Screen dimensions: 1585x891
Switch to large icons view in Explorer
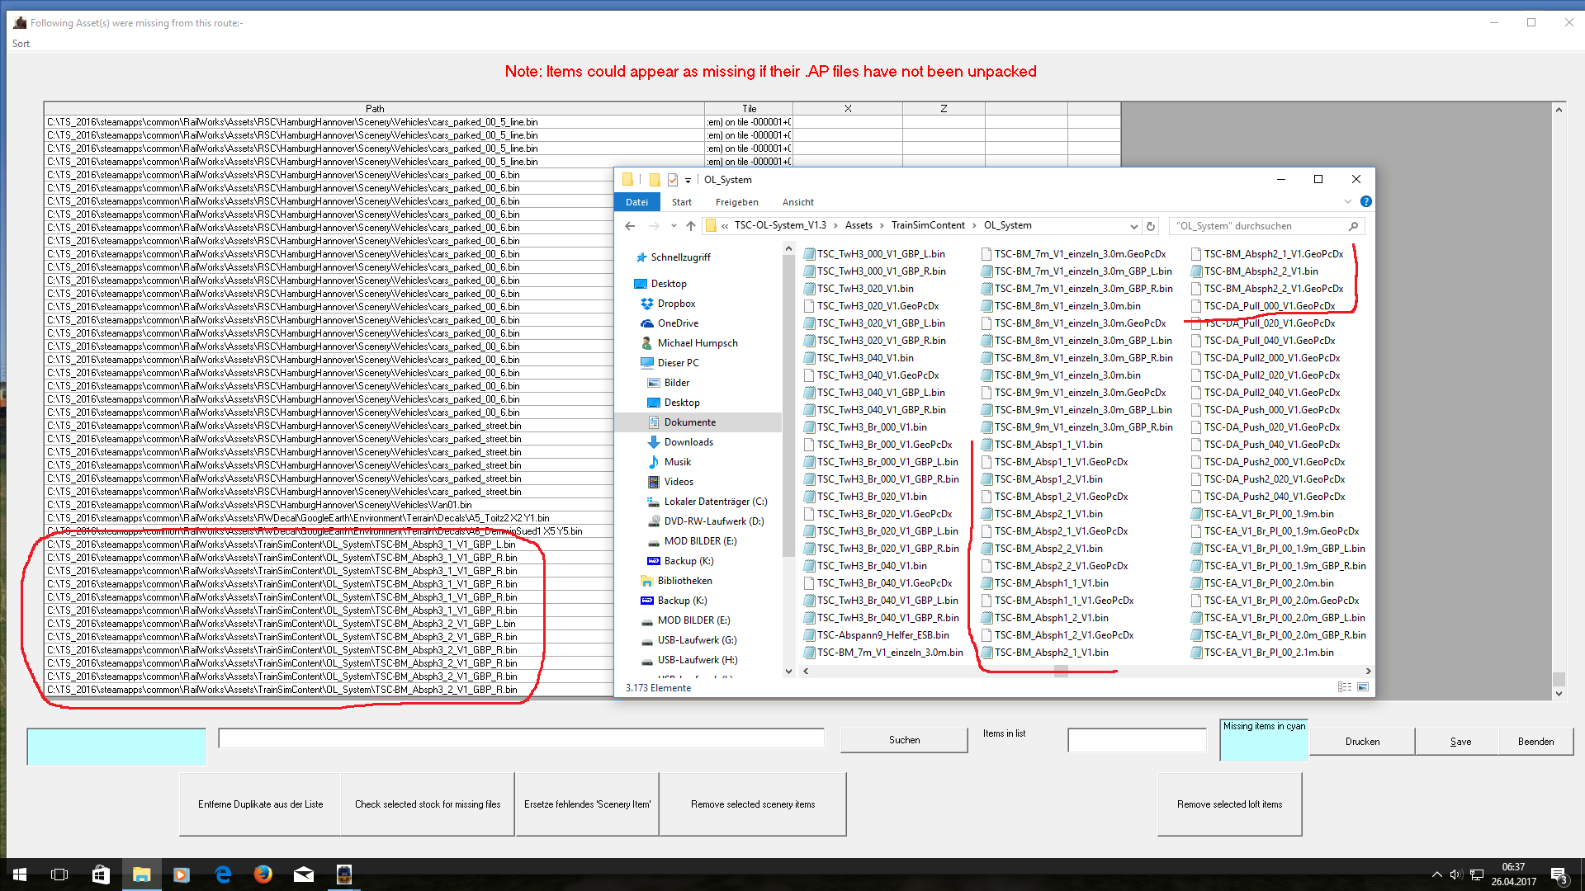click(x=1363, y=687)
